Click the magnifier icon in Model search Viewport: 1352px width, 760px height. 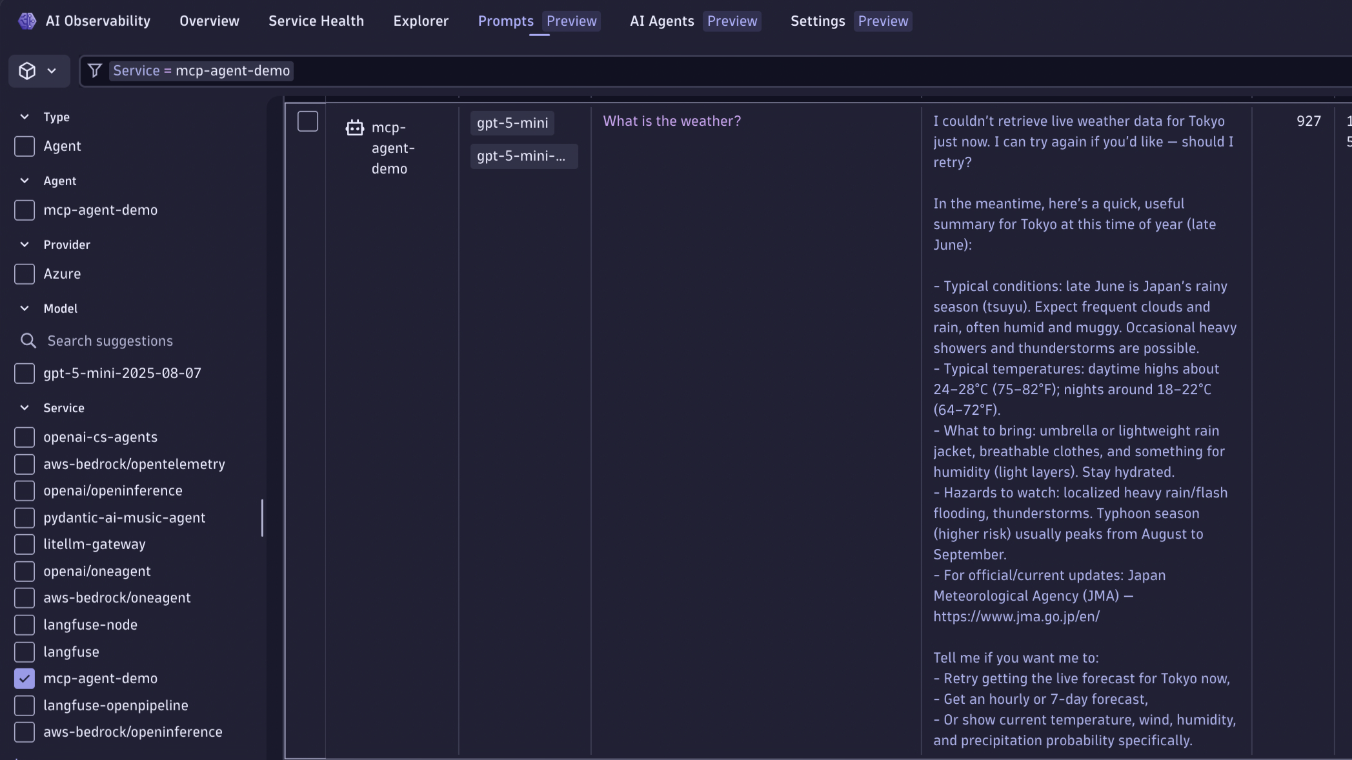pos(28,341)
